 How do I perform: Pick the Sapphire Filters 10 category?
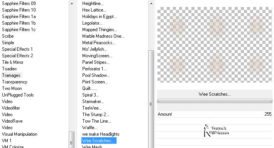point(19,10)
